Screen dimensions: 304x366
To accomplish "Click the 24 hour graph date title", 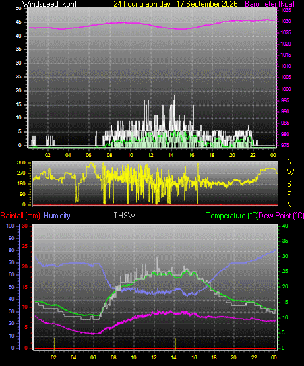I will (175, 4).
